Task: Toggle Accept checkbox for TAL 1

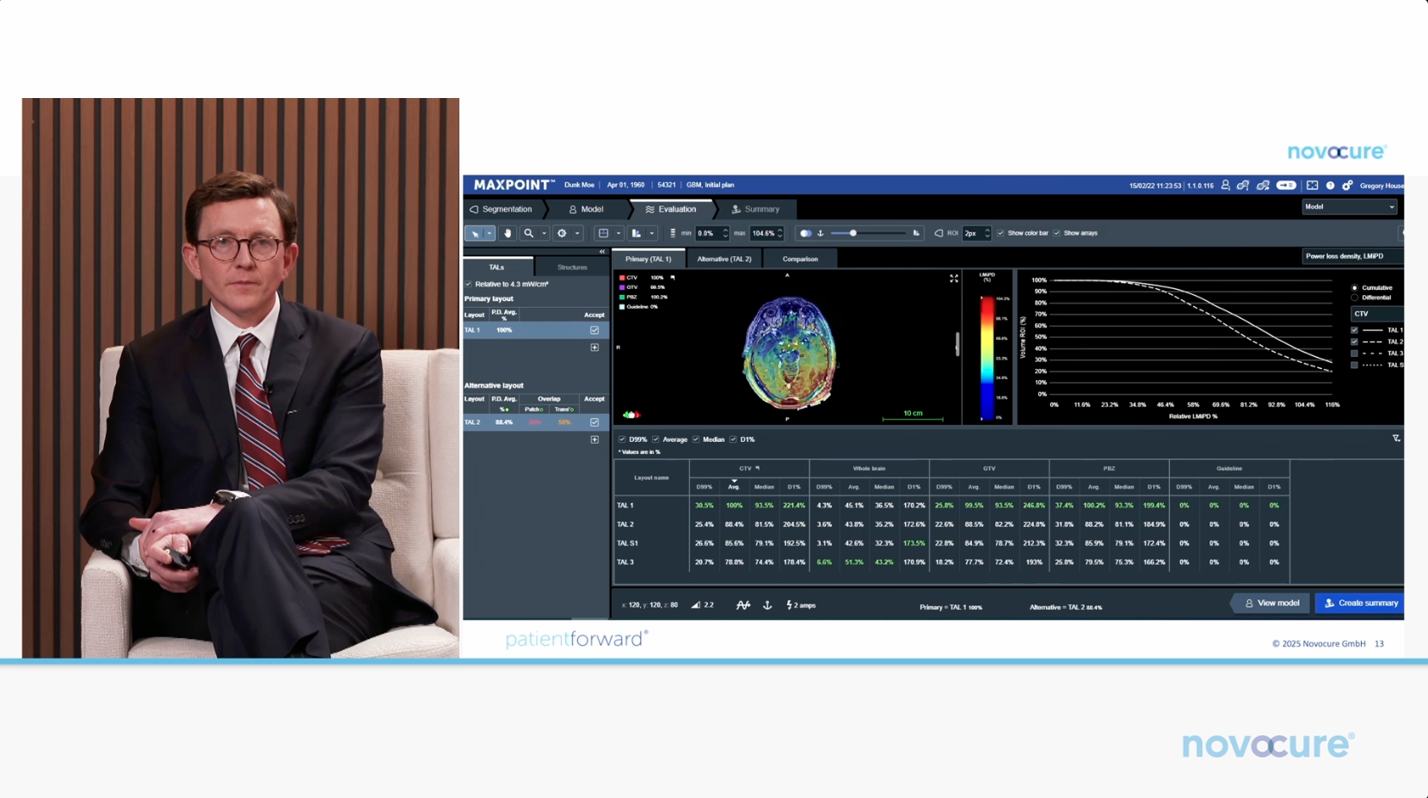Action: point(594,330)
